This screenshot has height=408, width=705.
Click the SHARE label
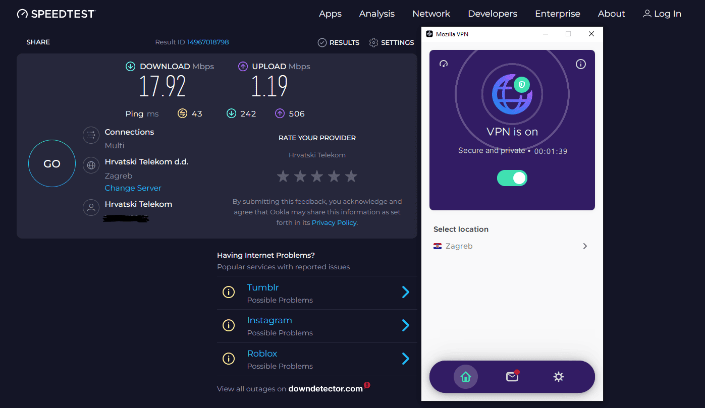pyautogui.click(x=38, y=42)
